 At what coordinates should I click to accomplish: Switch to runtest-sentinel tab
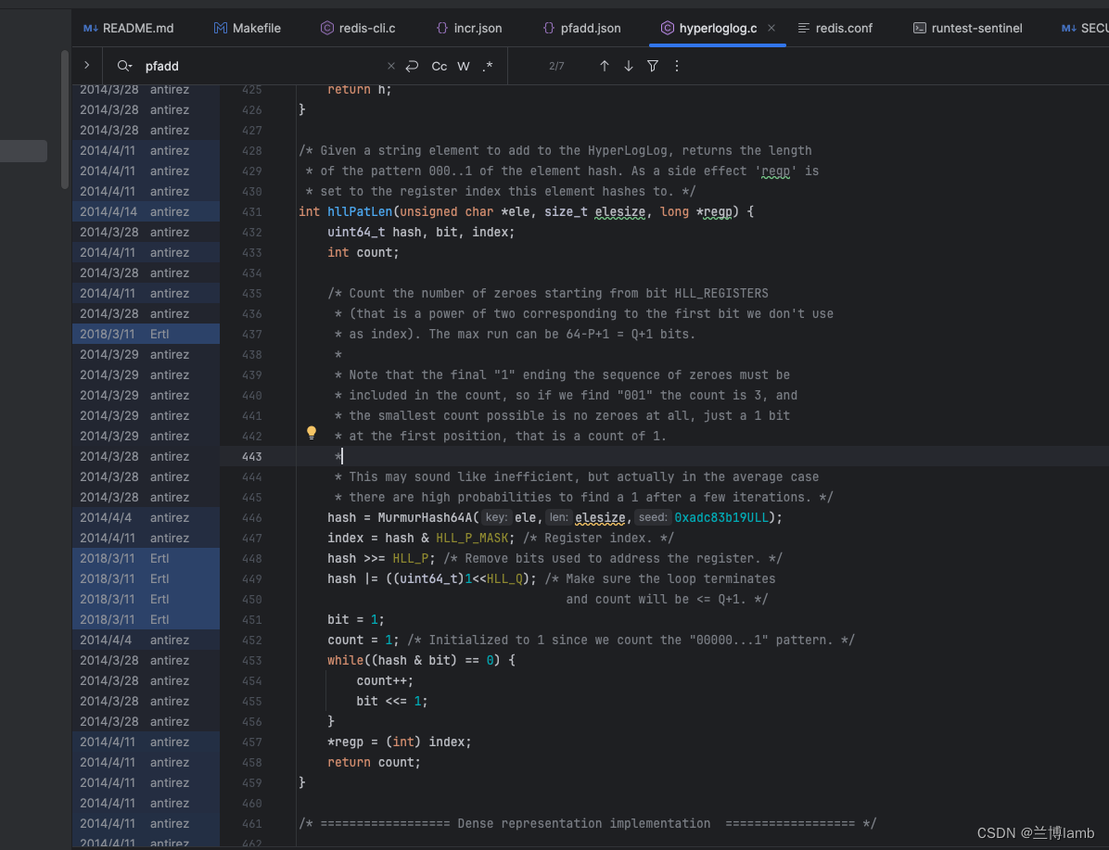(967, 29)
